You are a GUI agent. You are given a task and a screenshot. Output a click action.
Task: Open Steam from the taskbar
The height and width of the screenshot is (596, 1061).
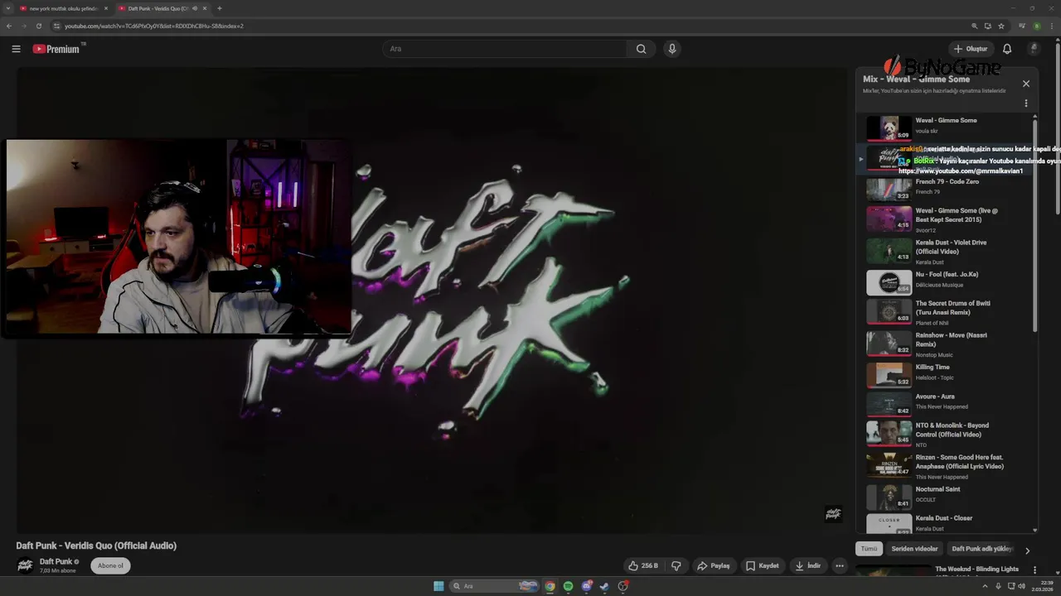click(x=604, y=586)
